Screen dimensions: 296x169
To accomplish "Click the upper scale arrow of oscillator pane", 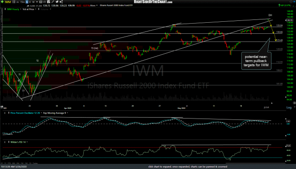I will coord(286,119).
